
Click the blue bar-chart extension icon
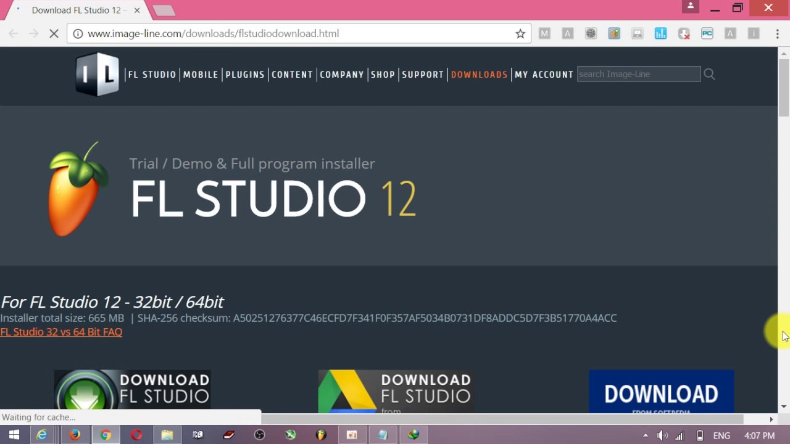click(660, 34)
